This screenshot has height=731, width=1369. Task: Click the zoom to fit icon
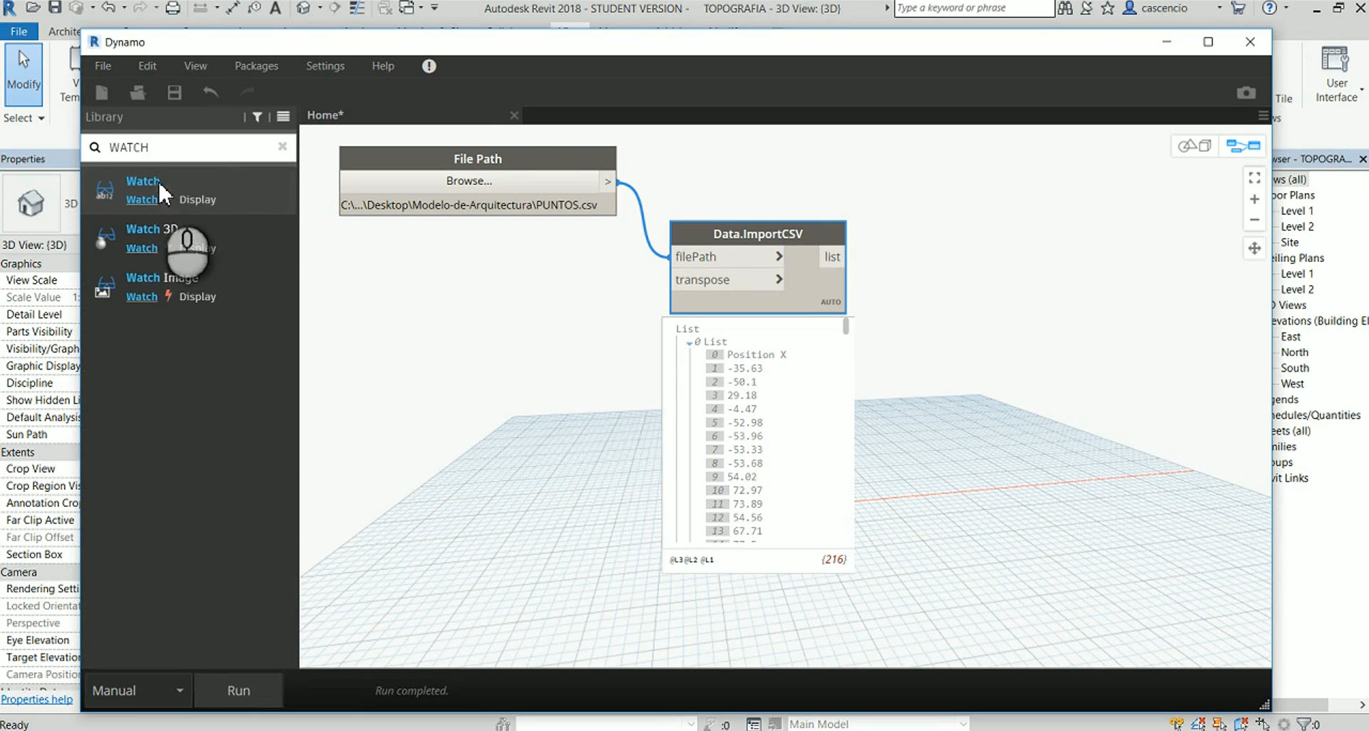1254,178
